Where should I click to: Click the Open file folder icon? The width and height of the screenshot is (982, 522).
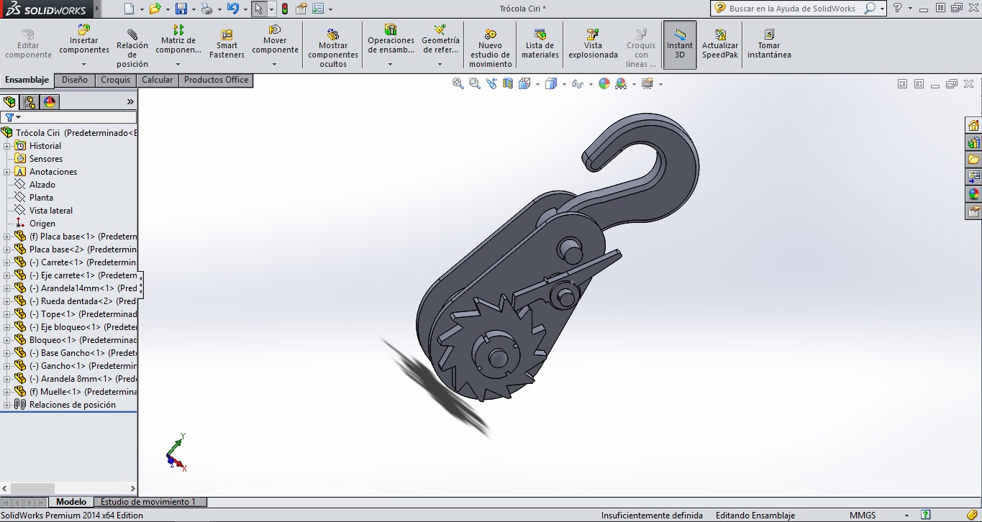coord(155,9)
